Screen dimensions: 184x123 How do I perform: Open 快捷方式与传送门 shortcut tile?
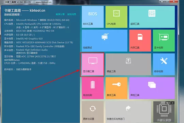(x=128, y=112)
